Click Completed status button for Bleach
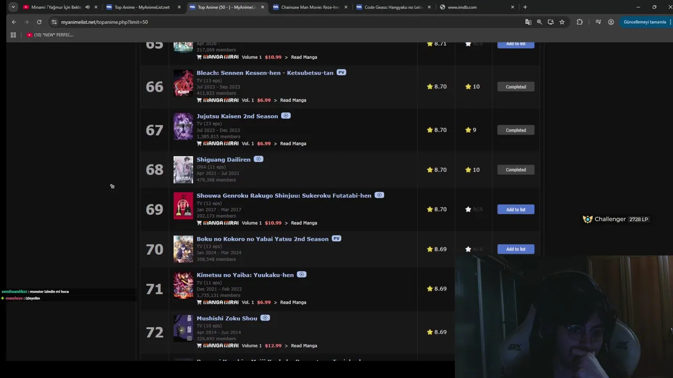Image resolution: width=673 pixels, height=378 pixels. pos(516,87)
